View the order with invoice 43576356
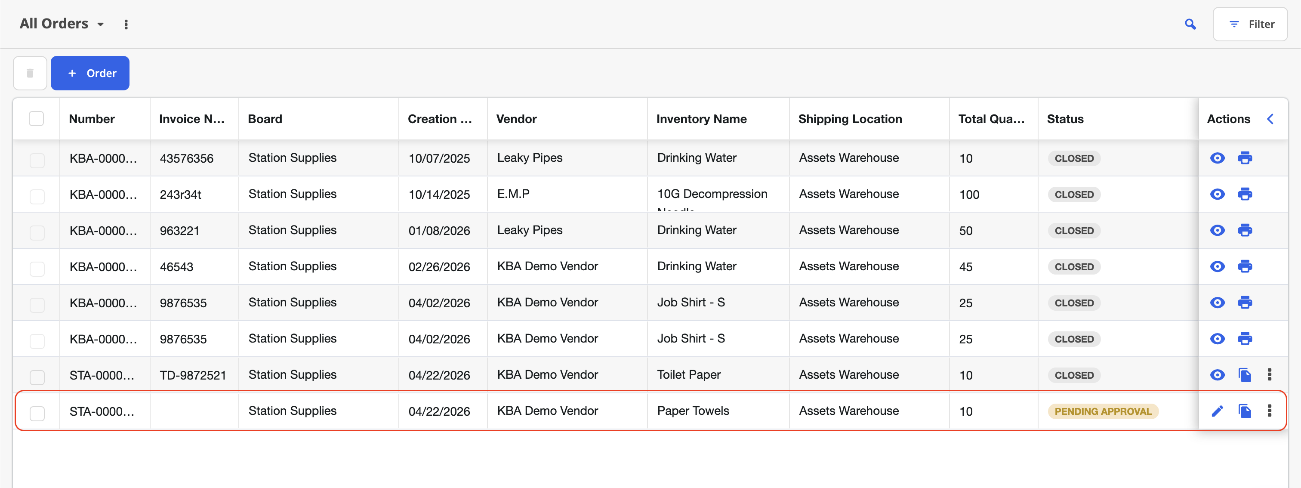Screen dimensions: 1301x488 pyautogui.click(x=1217, y=158)
